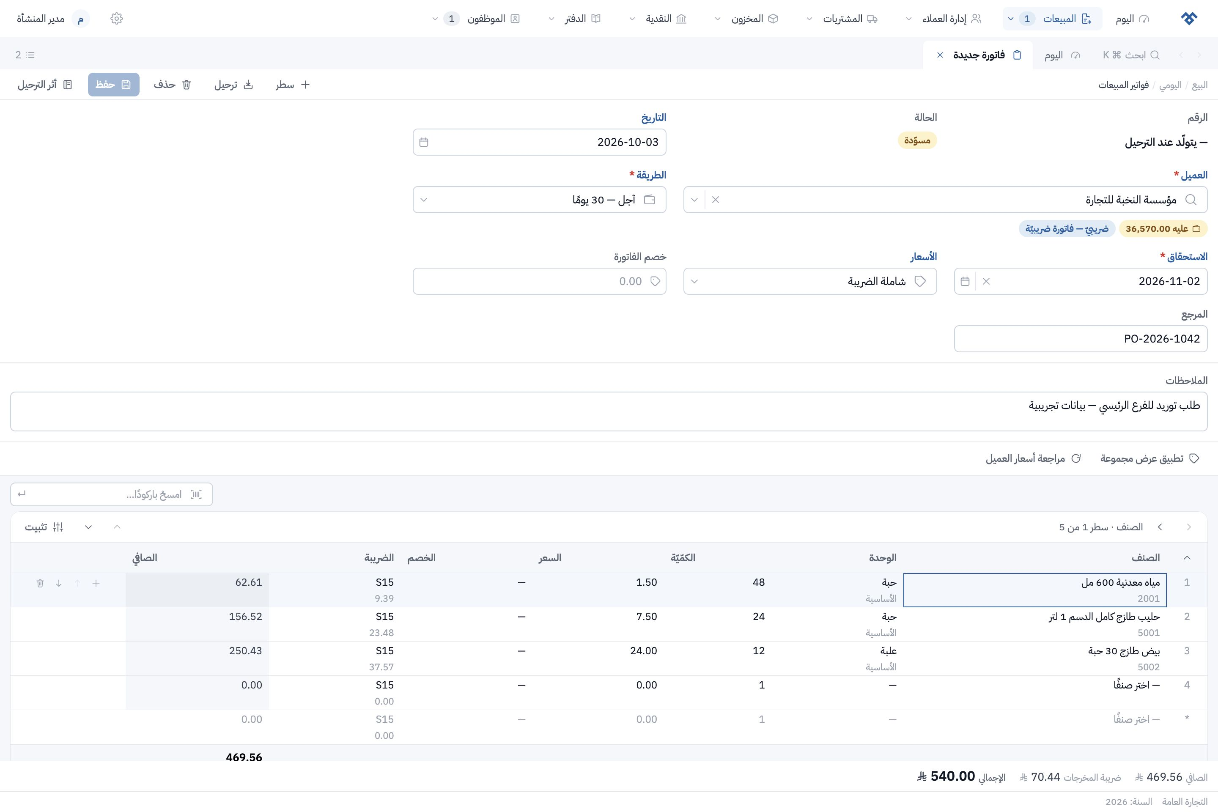The height and width of the screenshot is (812, 1218).
Task: Open the invoice date calendar icon
Action: point(424,142)
